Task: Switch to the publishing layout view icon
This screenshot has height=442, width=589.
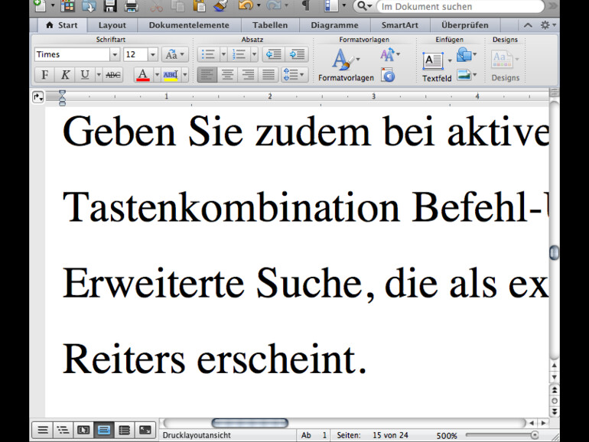Action: [x=83, y=430]
